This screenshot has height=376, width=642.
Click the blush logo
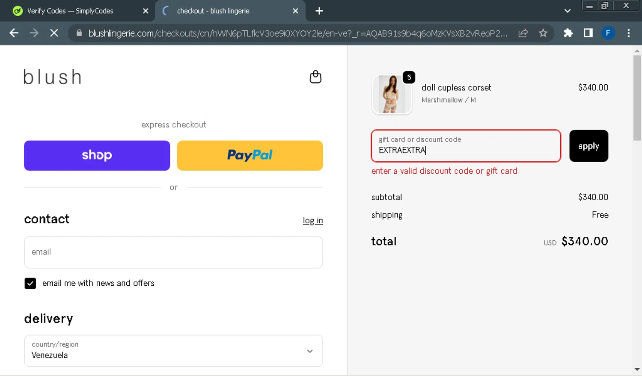52,77
